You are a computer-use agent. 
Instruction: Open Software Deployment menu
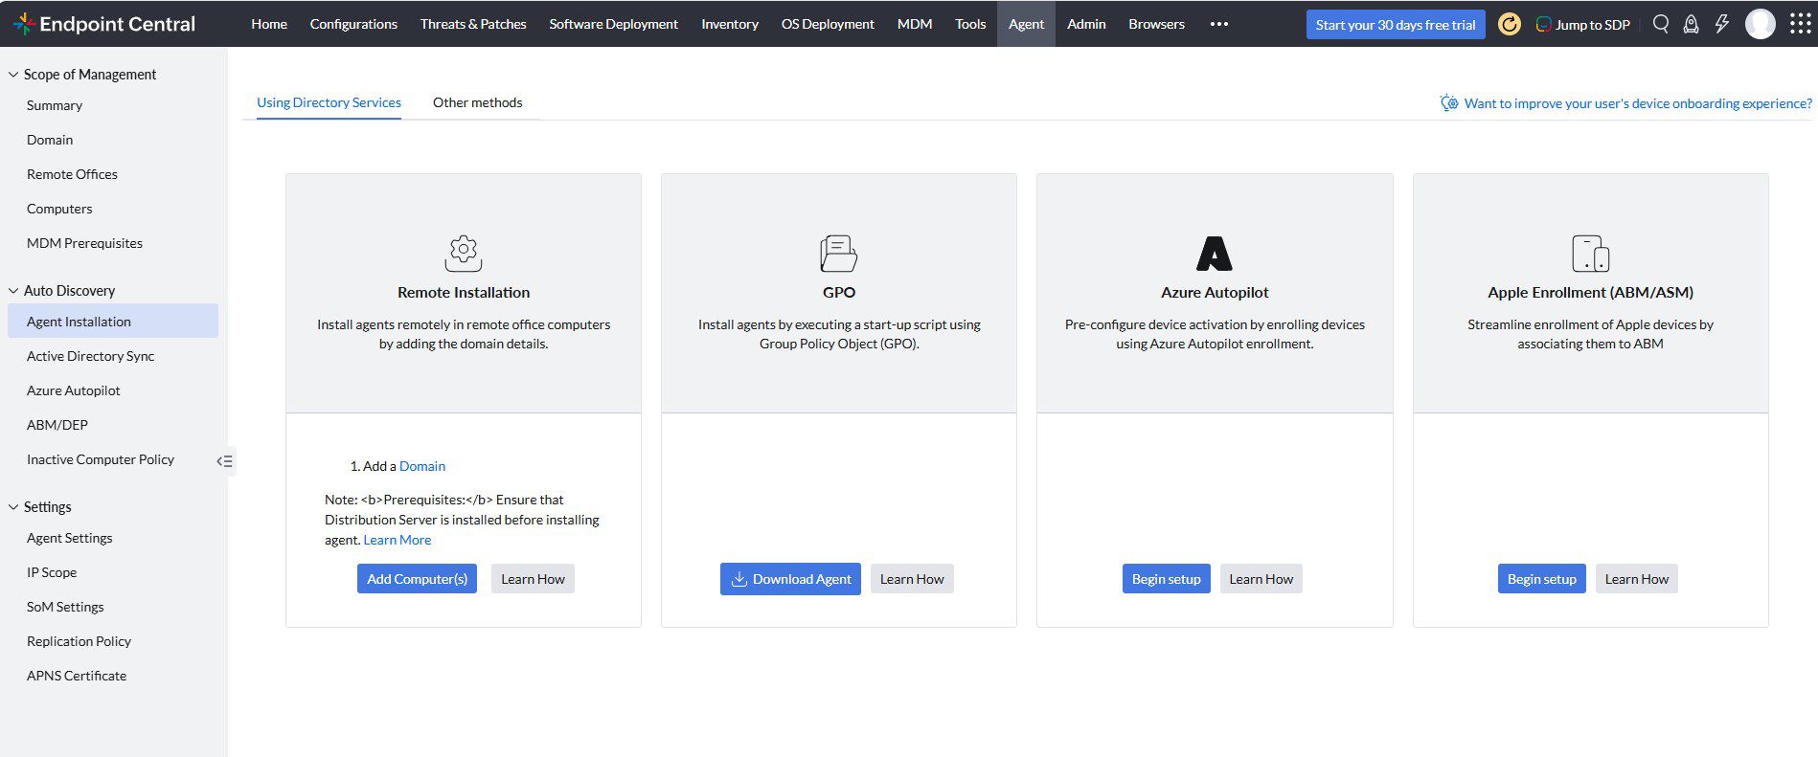[x=613, y=24]
